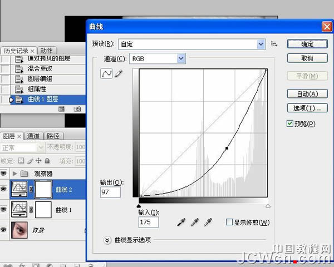The image size is (334, 267).
Task: Select the top-right curve endpoint
Action: tap(266, 70)
